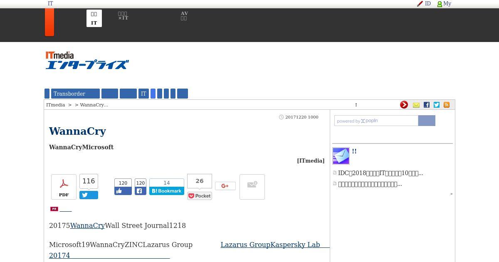Click the blue search submit button
This screenshot has width=499, height=262.
[x=427, y=121]
